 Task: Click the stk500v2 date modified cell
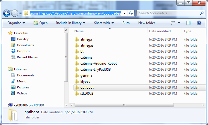point(163,94)
